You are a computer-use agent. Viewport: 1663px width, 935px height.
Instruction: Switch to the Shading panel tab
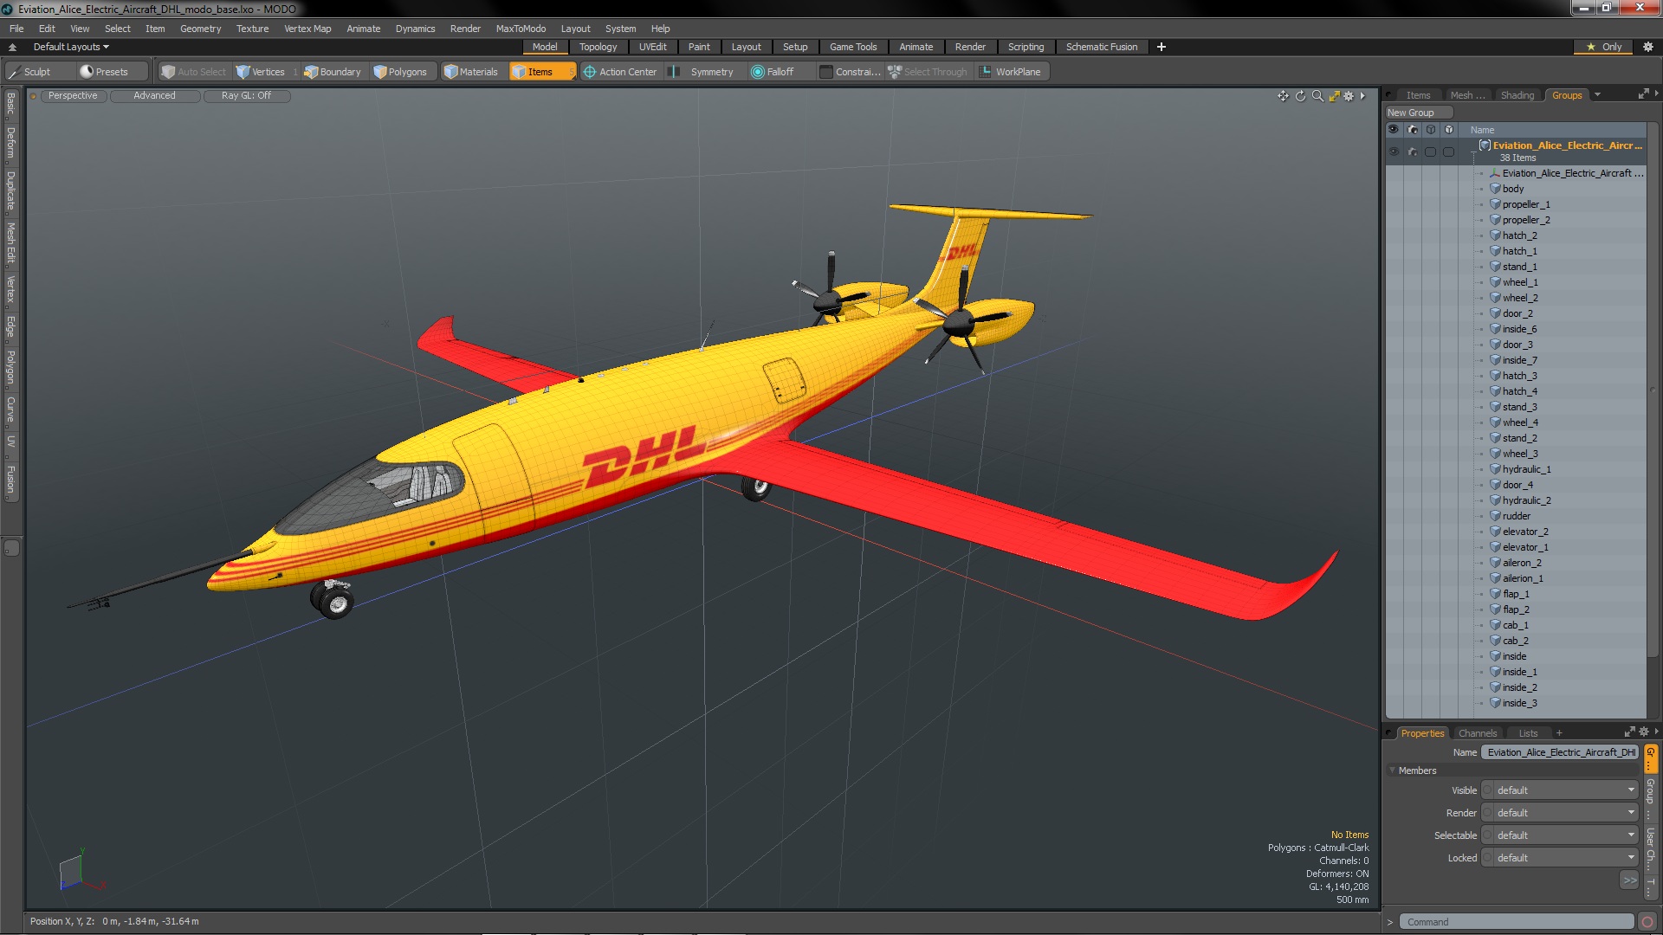point(1517,95)
